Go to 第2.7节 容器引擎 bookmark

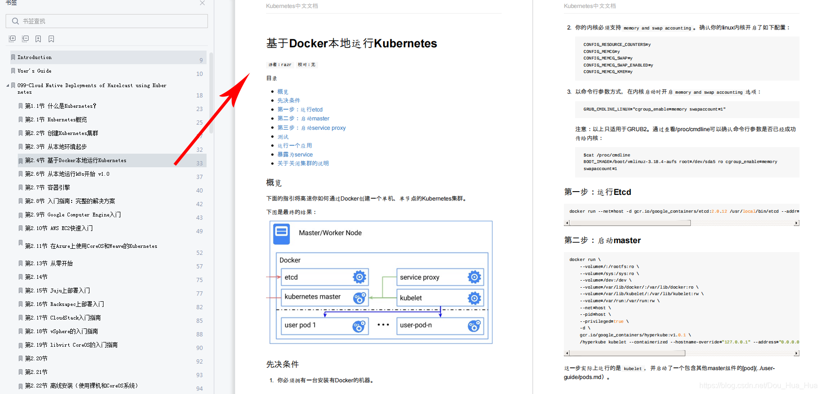click(48, 187)
